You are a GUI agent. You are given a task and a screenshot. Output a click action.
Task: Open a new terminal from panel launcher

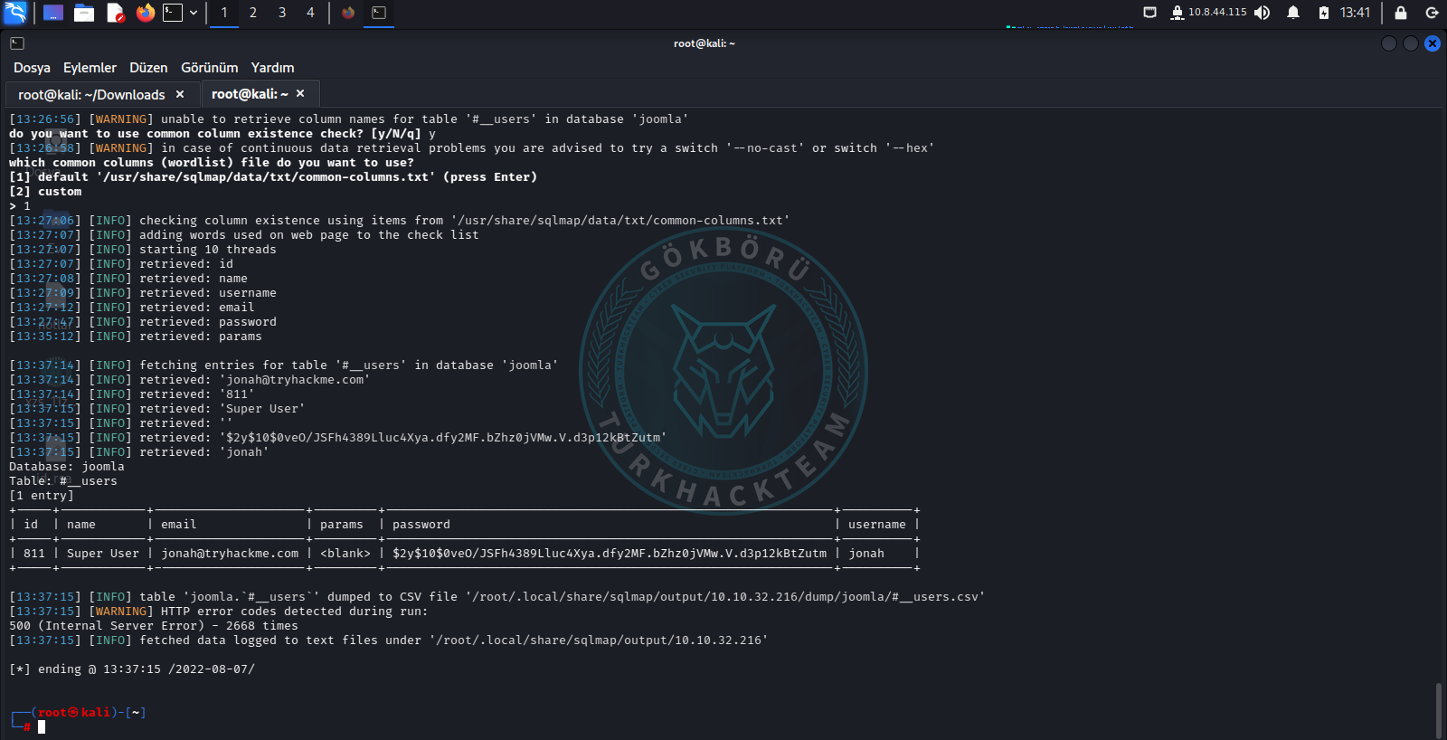point(173,13)
